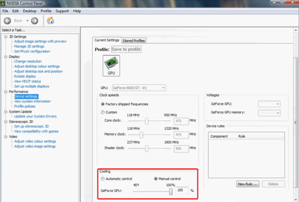
Task: Open the File menu
Action: pyautogui.click(x=5, y=11)
